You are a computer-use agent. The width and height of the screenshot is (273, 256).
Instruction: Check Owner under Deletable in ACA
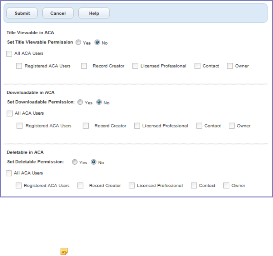226,186
